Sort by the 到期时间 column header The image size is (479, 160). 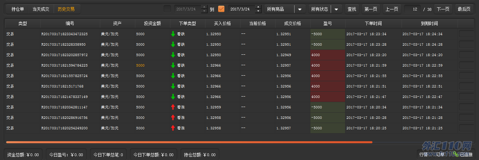[430, 24]
